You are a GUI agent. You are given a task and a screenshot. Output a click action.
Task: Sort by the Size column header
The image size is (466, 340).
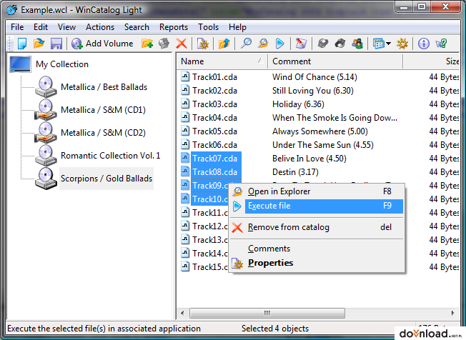431,61
